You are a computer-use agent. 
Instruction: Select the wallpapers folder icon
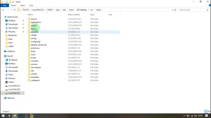29,80
